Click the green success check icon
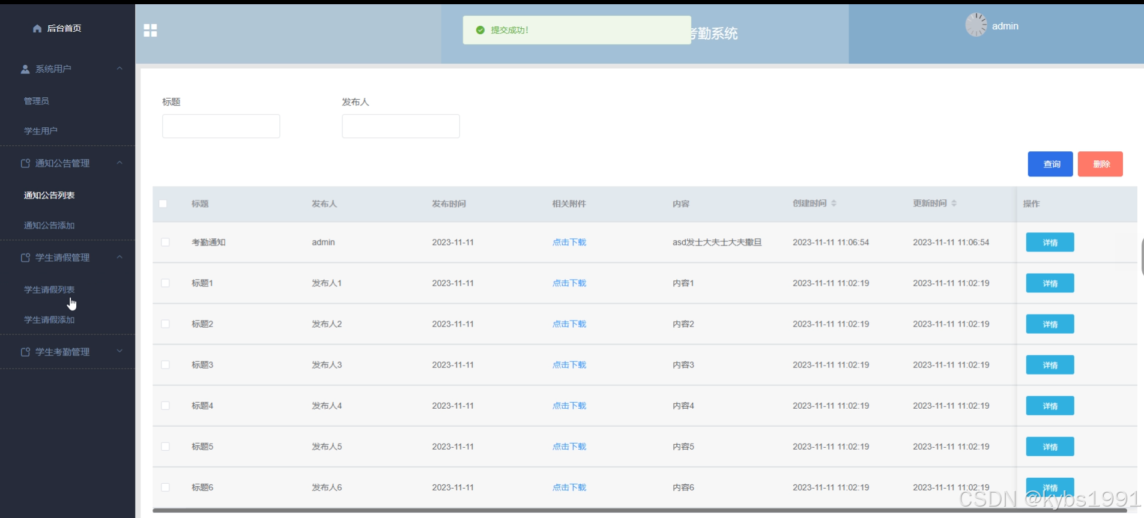This screenshot has width=1144, height=518. pos(480,30)
